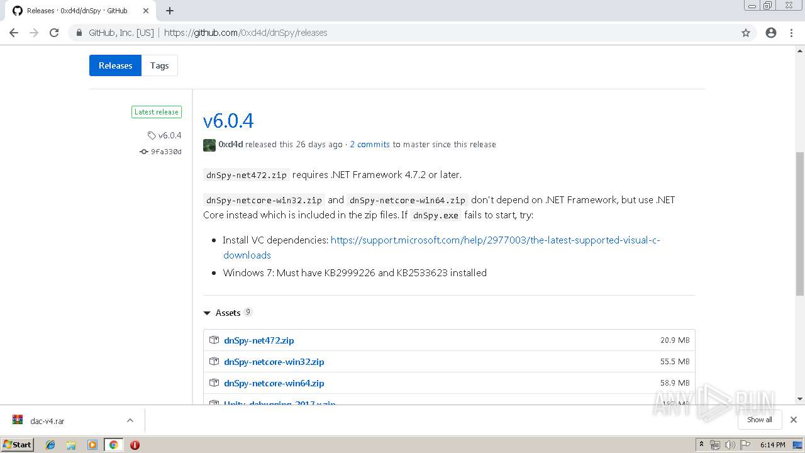Download dnSpy-netcore-win64.zip
This screenshot has width=805, height=453.
(x=274, y=383)
